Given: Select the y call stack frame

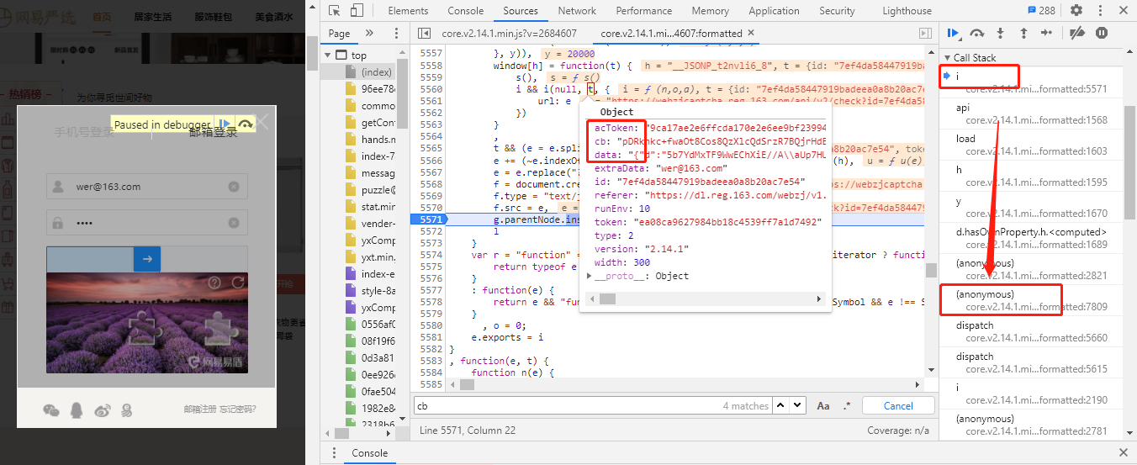Looking at the screenshot, I should tap(1032, 207).
